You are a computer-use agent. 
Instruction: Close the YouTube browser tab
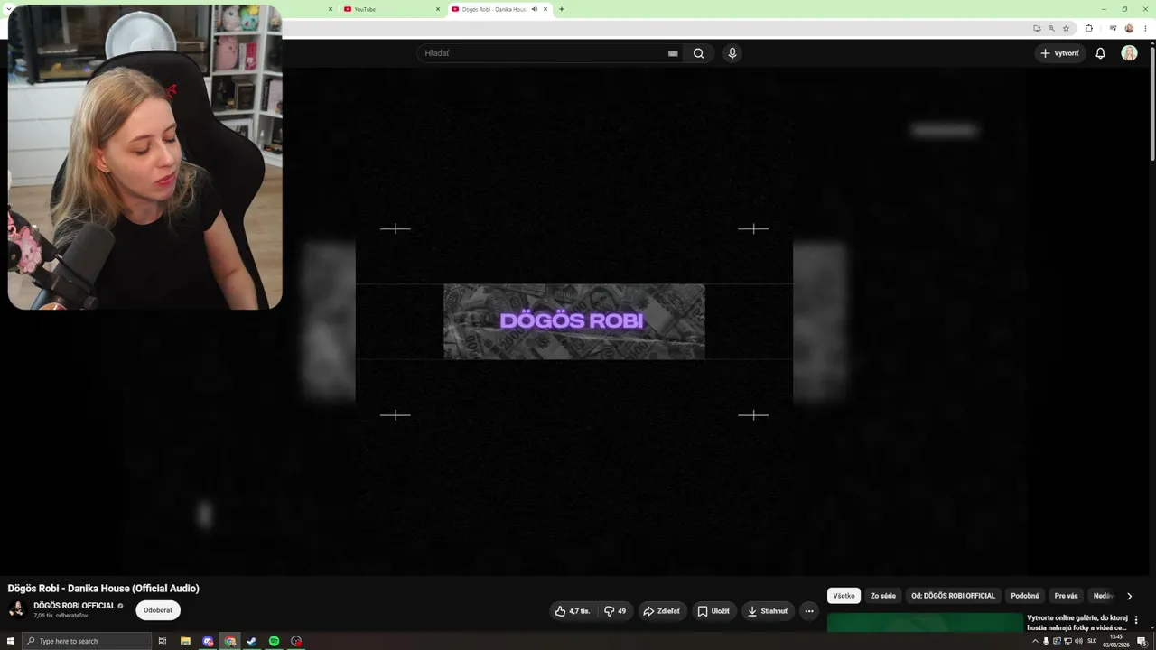(x=438, y=9)
